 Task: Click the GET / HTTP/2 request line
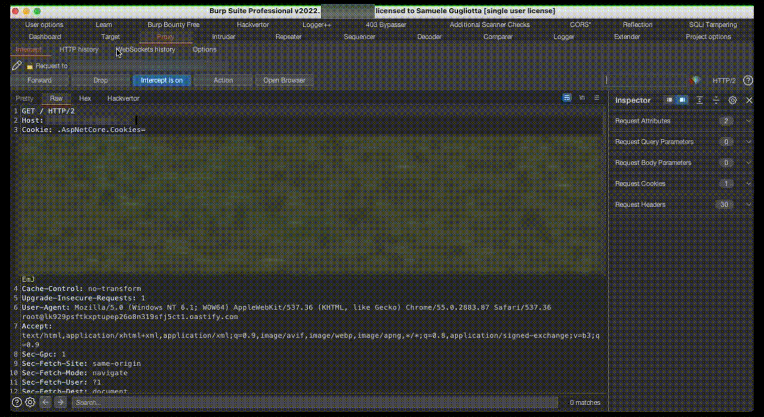point(48,111)
